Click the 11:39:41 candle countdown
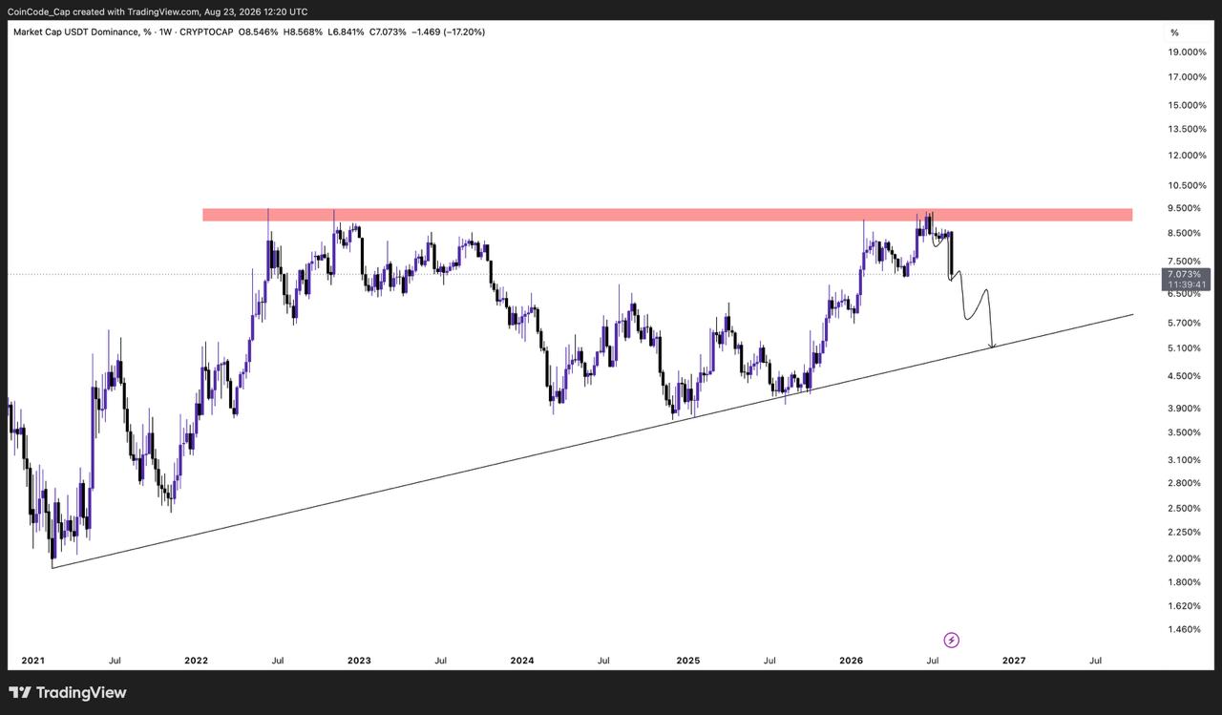 1186,284
